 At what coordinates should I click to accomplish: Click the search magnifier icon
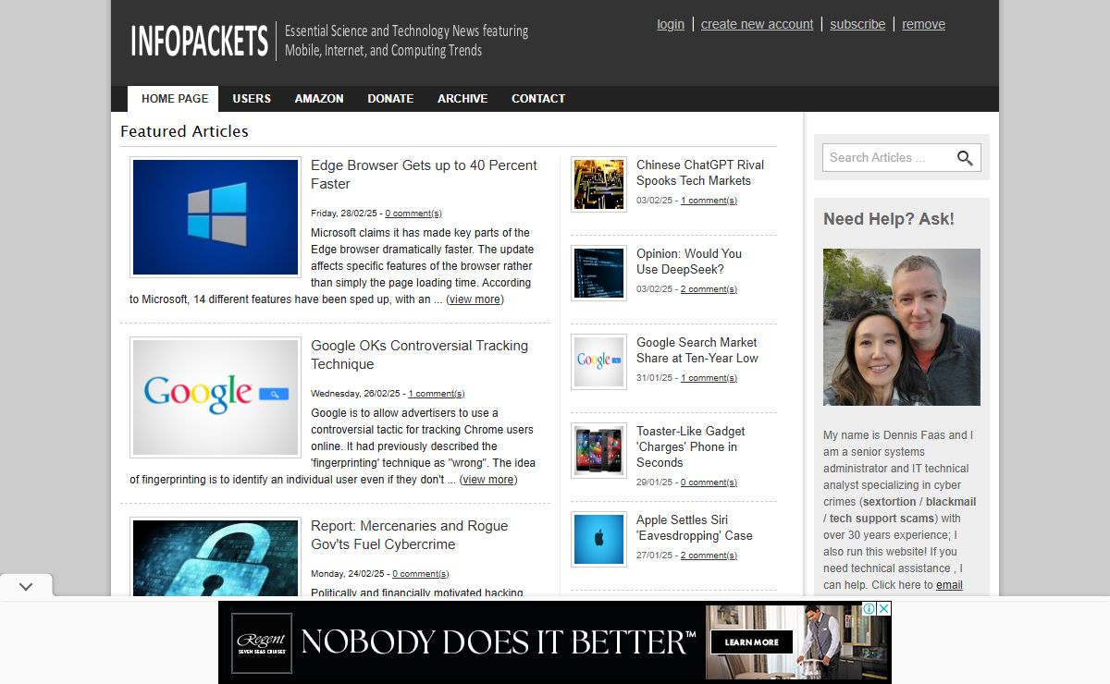(965, 158)
